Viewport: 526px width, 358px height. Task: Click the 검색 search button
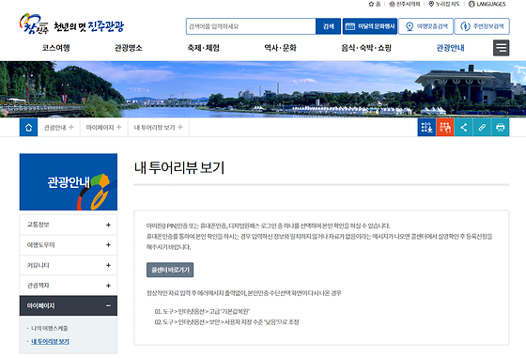(328, 26)
